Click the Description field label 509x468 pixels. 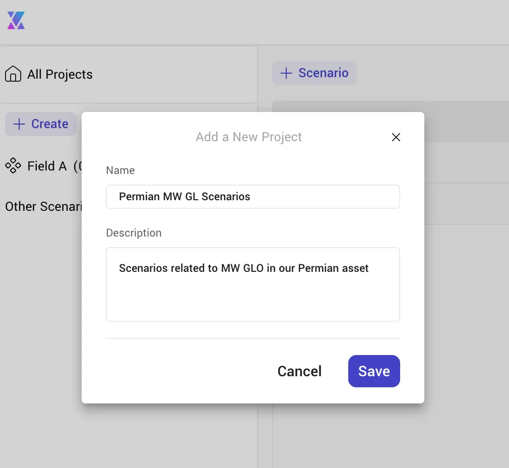tap(134, 233)
